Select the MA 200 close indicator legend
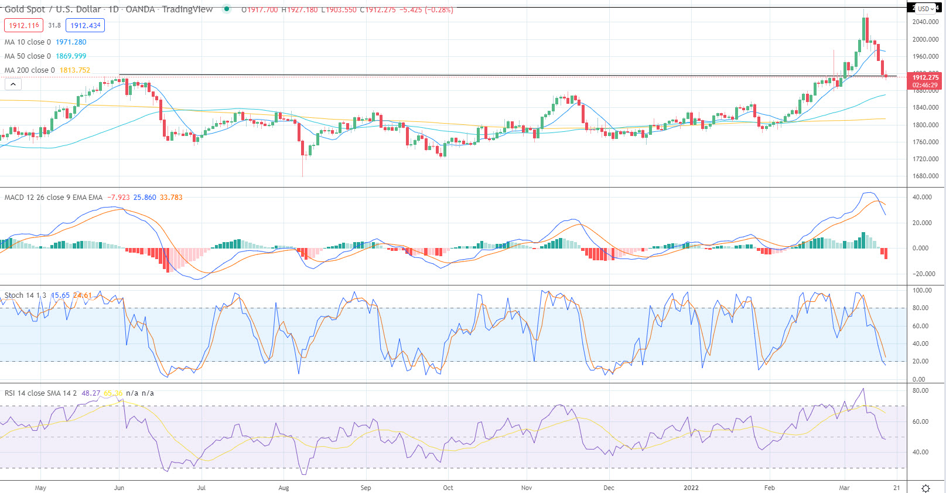The height and width of the screenshot is (493, 946). [x=30, y=70]
